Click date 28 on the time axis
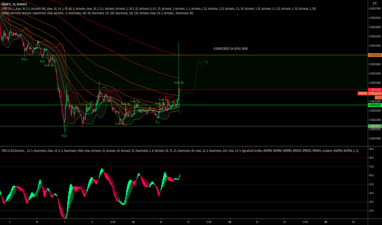The image size is (382, 225). coord(353,222)
